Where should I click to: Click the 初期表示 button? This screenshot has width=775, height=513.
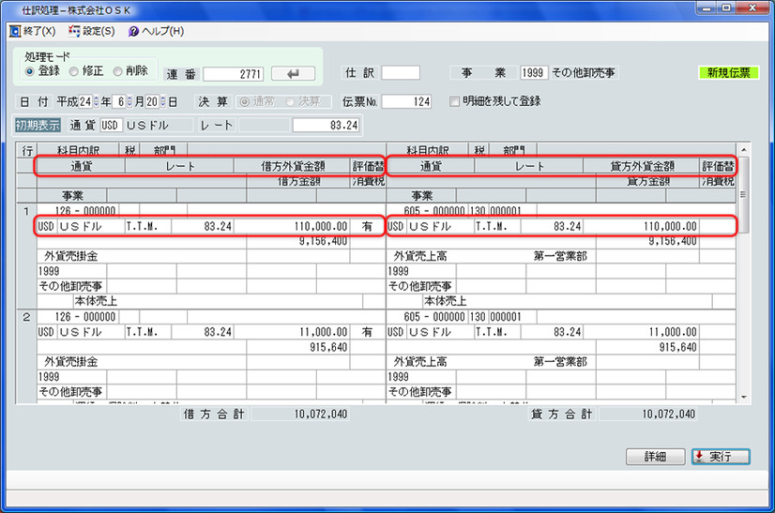point(38,125)
